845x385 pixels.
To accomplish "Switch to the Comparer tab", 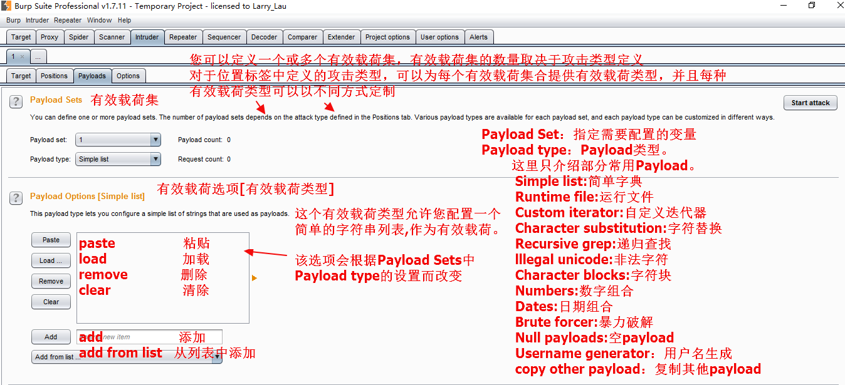I will pyautogui.click(x=302, y=37).
